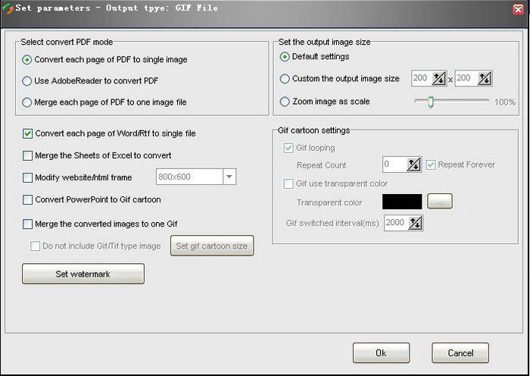Close the Set parameters dialog
The height and width of the screenshot is (376, 530).
click(518, 9)
